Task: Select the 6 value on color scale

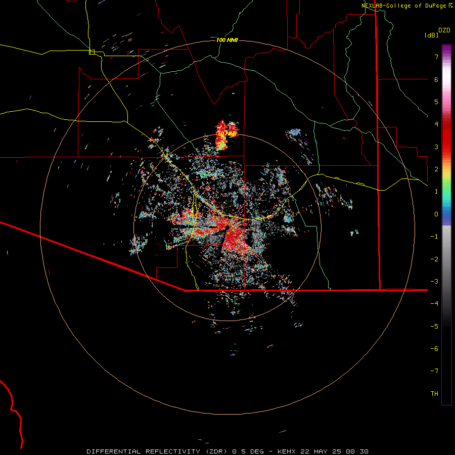Action: pos(436,79)
